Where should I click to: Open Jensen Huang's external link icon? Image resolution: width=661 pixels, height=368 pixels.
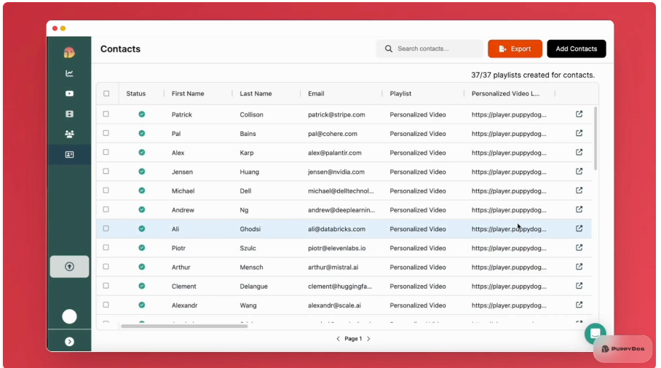coord(579,172)
